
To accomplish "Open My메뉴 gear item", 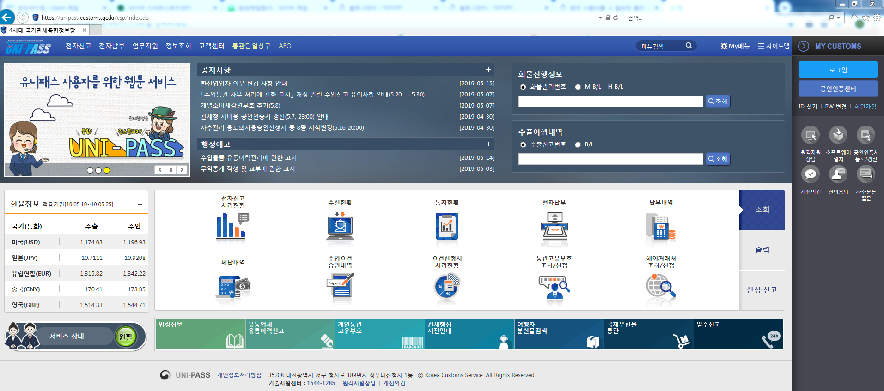I will (x=735, y=46).
